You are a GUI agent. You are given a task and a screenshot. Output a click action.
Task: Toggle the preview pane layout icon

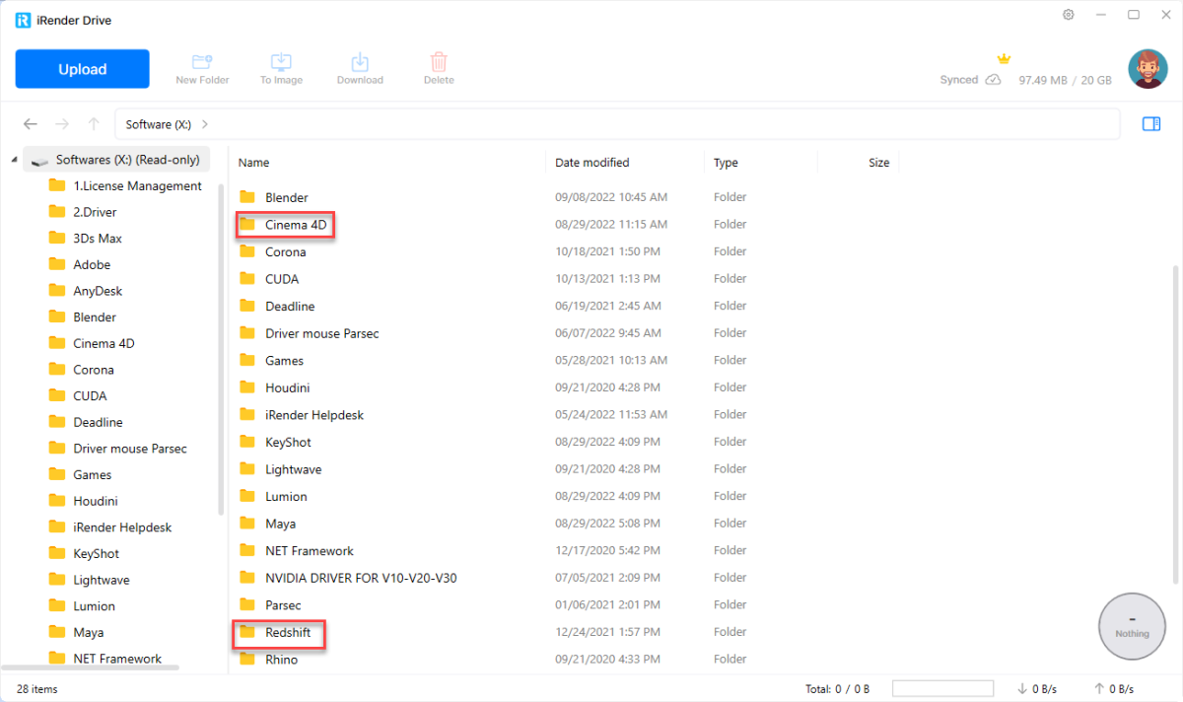click(x=1150, y=124)
